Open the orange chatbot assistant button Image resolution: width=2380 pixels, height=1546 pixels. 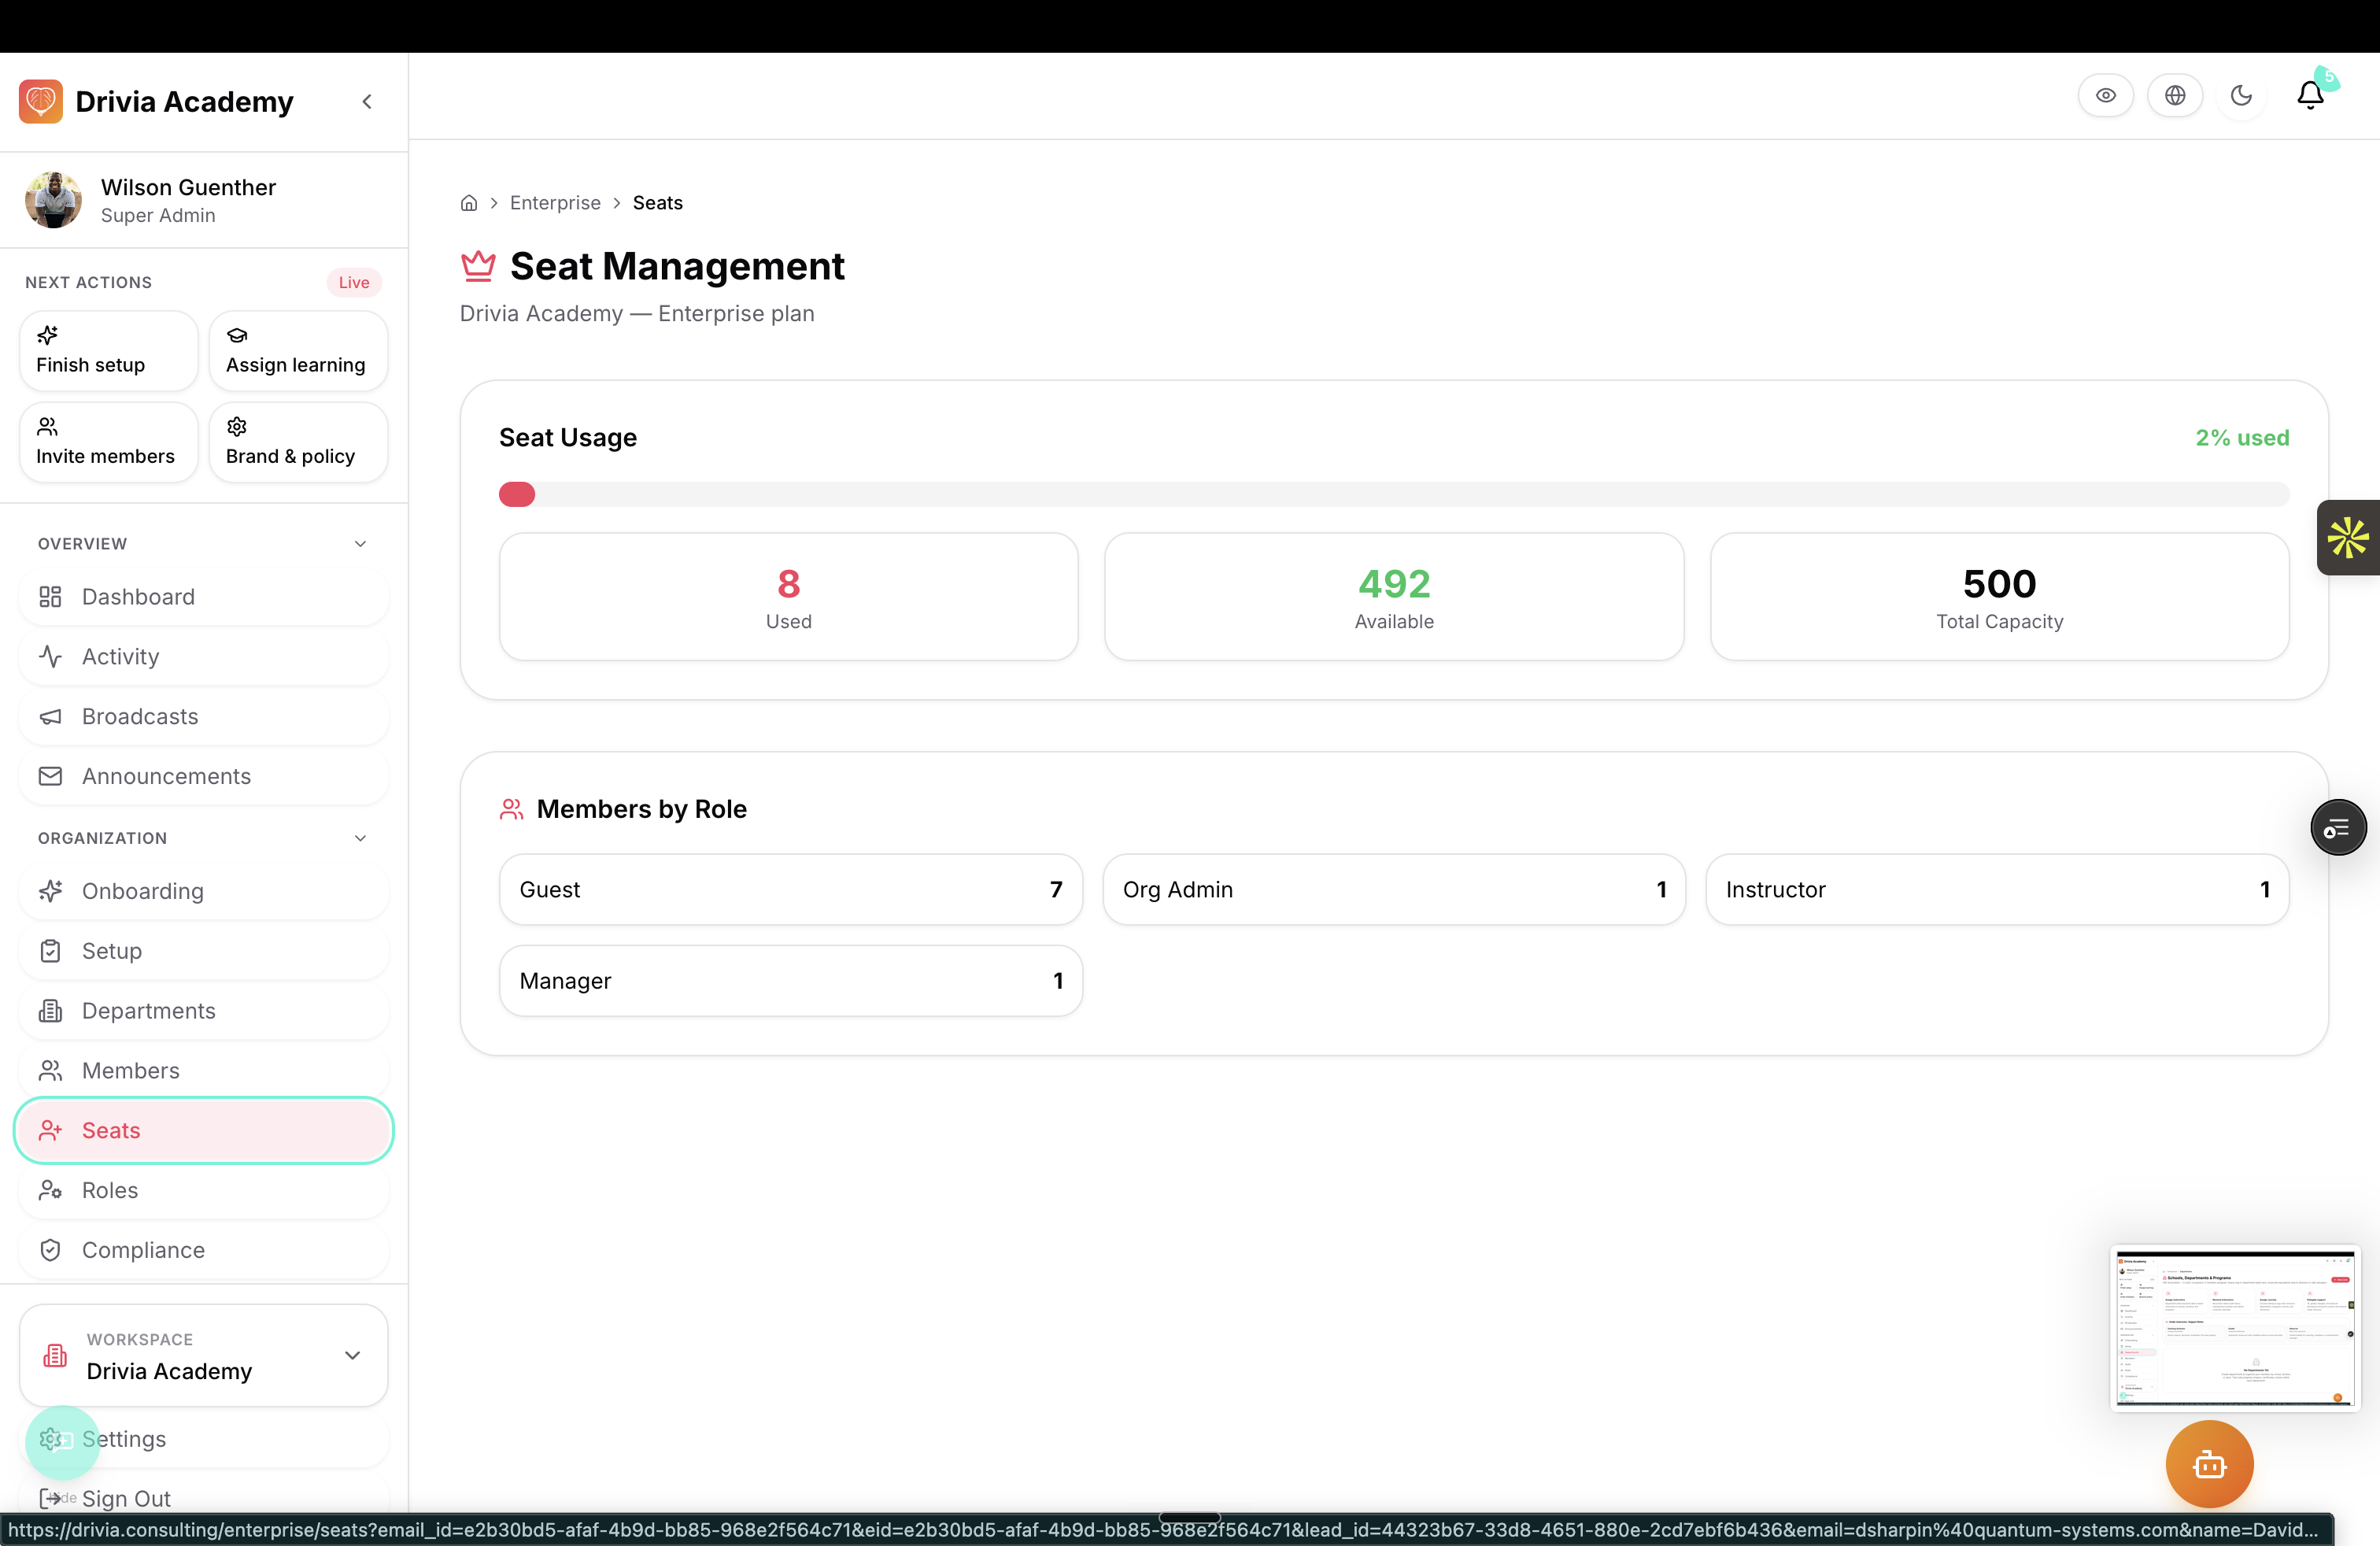point(2210,1465)
